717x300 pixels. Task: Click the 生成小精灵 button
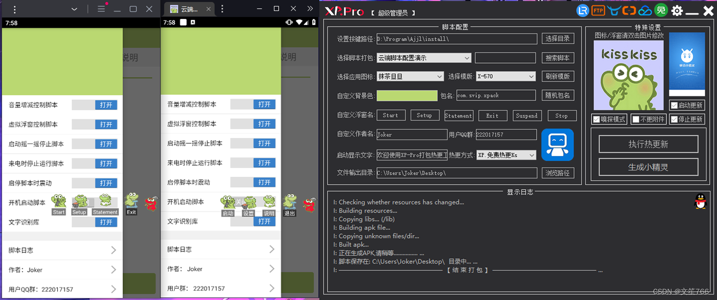[x=648, y=167]
